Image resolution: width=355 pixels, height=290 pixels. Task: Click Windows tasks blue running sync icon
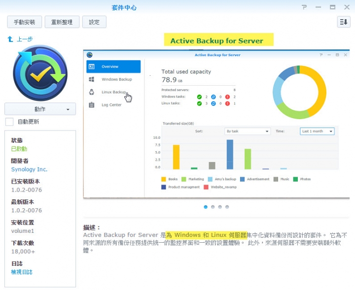(x=213, y=97)
